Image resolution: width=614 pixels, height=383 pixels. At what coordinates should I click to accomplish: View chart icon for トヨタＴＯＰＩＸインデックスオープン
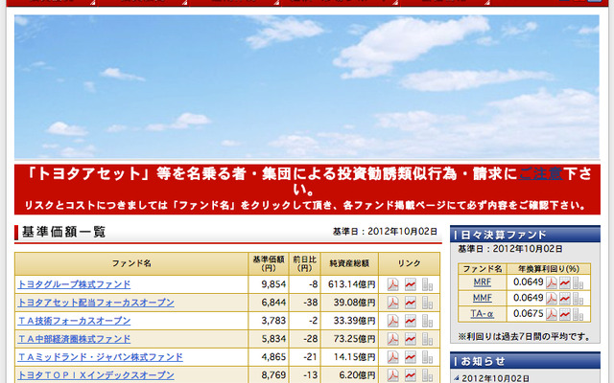pyautogui.click(x=410, y=375)
